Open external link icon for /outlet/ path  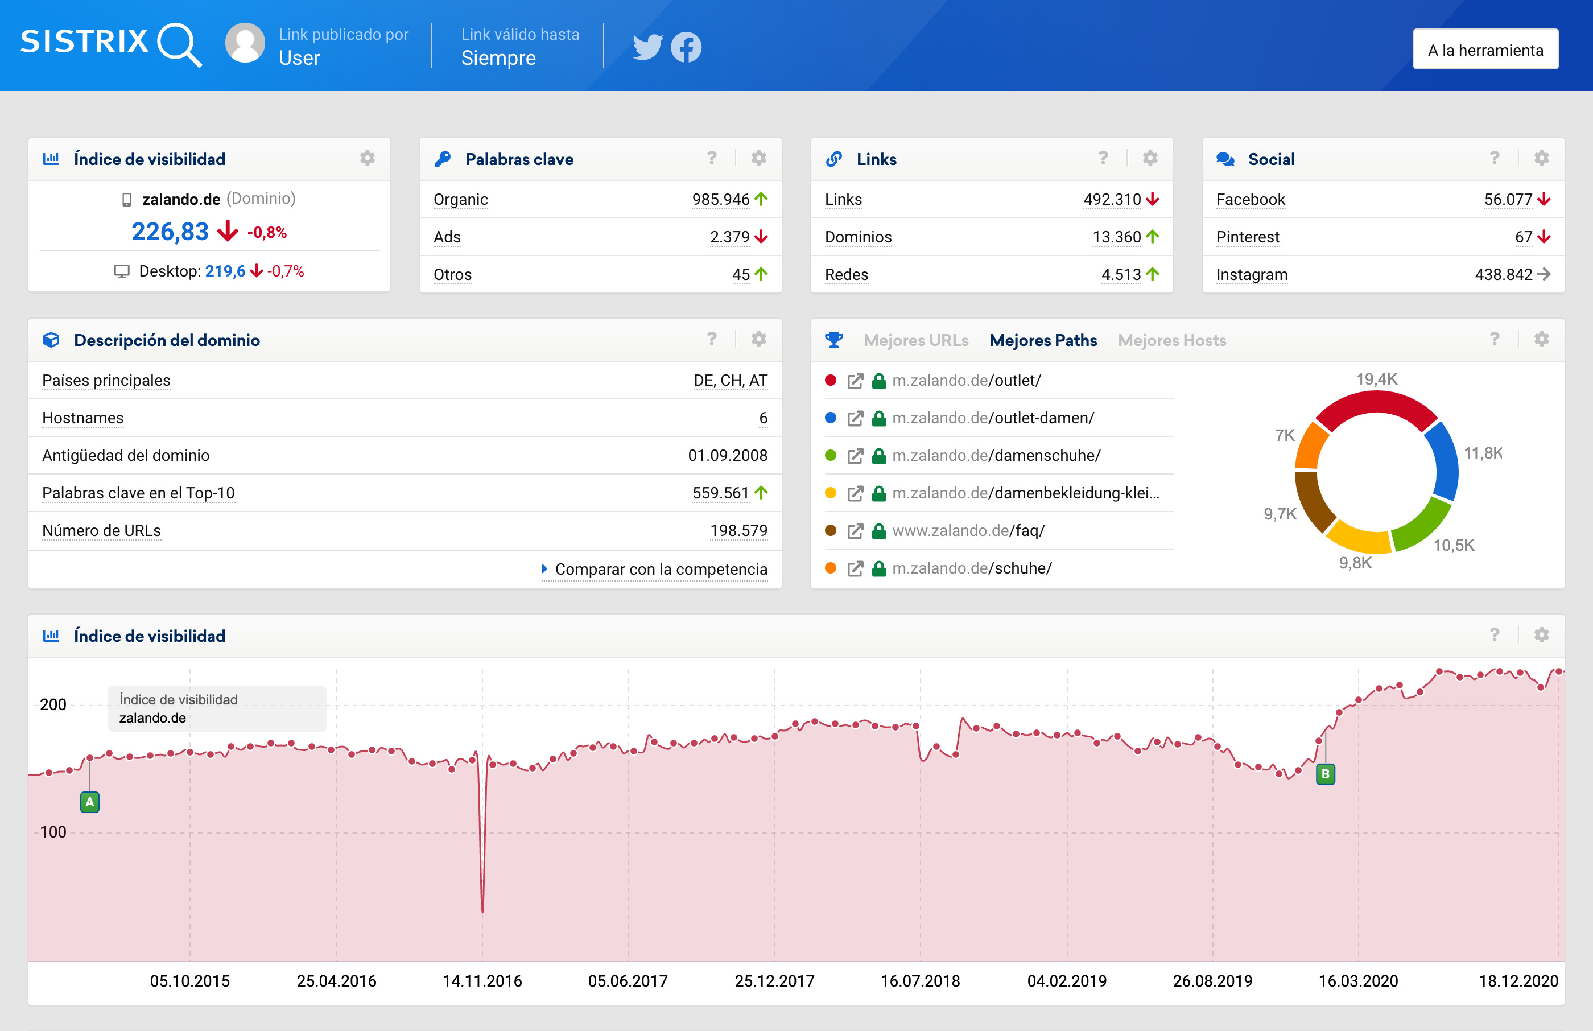[855, 381]
